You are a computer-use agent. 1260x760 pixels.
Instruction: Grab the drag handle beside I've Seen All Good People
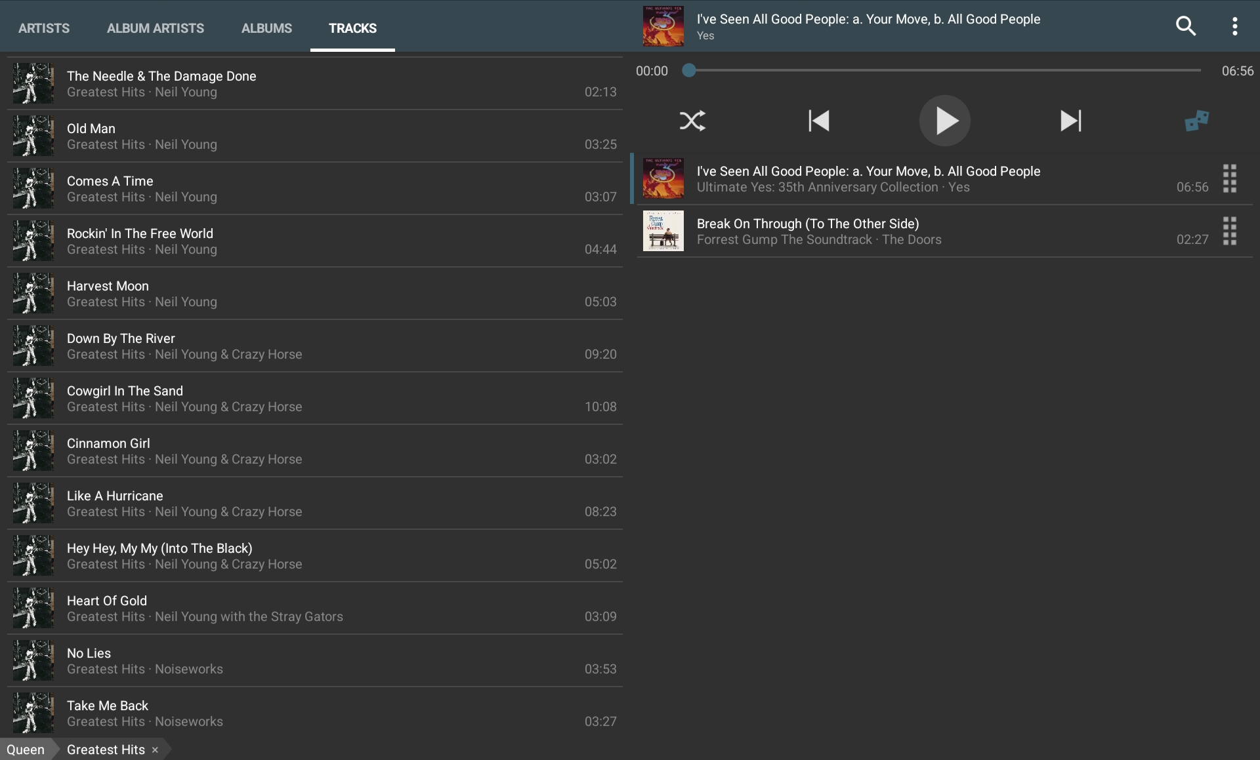1228,178
